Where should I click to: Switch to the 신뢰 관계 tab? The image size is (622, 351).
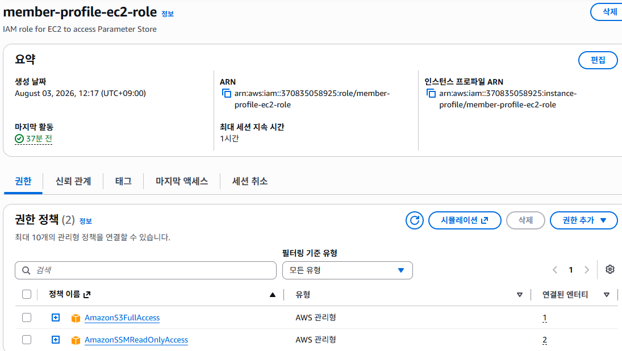point(73,181)
